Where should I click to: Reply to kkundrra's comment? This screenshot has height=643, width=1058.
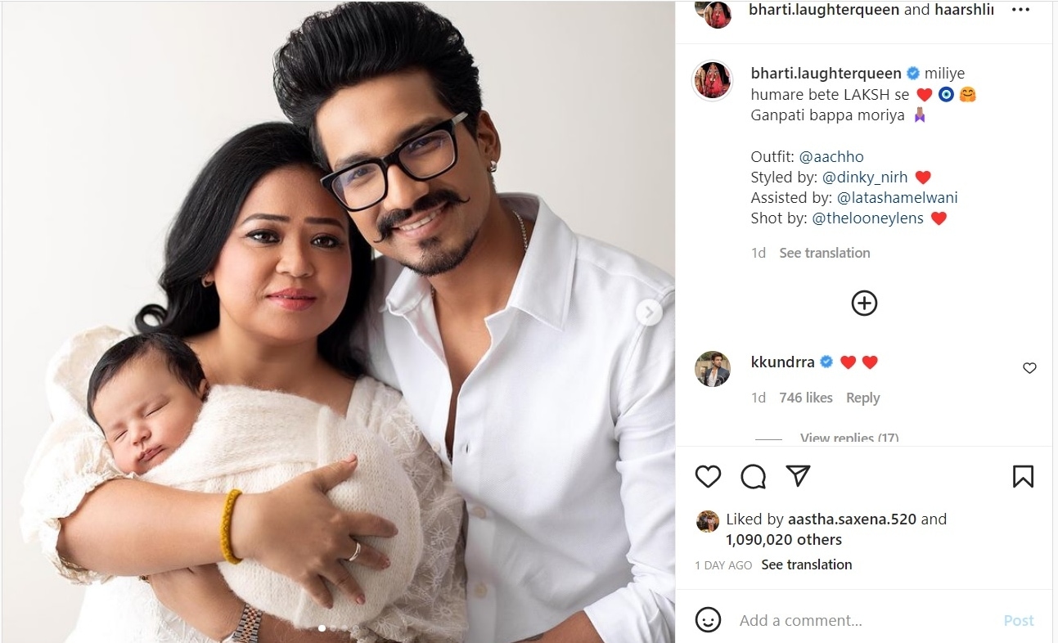click(x=862, y=398)
